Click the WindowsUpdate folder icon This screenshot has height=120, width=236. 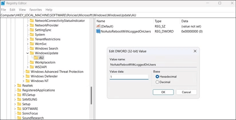coord(32,53)
